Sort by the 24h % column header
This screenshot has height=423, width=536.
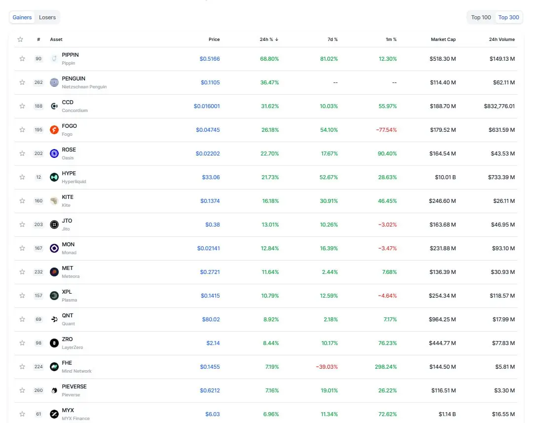(268, 39)
